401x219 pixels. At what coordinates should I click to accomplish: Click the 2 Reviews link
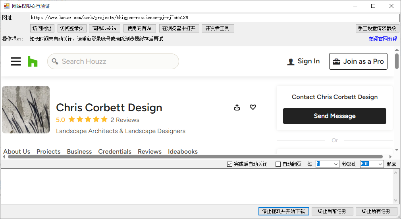[x=125, y=120]
